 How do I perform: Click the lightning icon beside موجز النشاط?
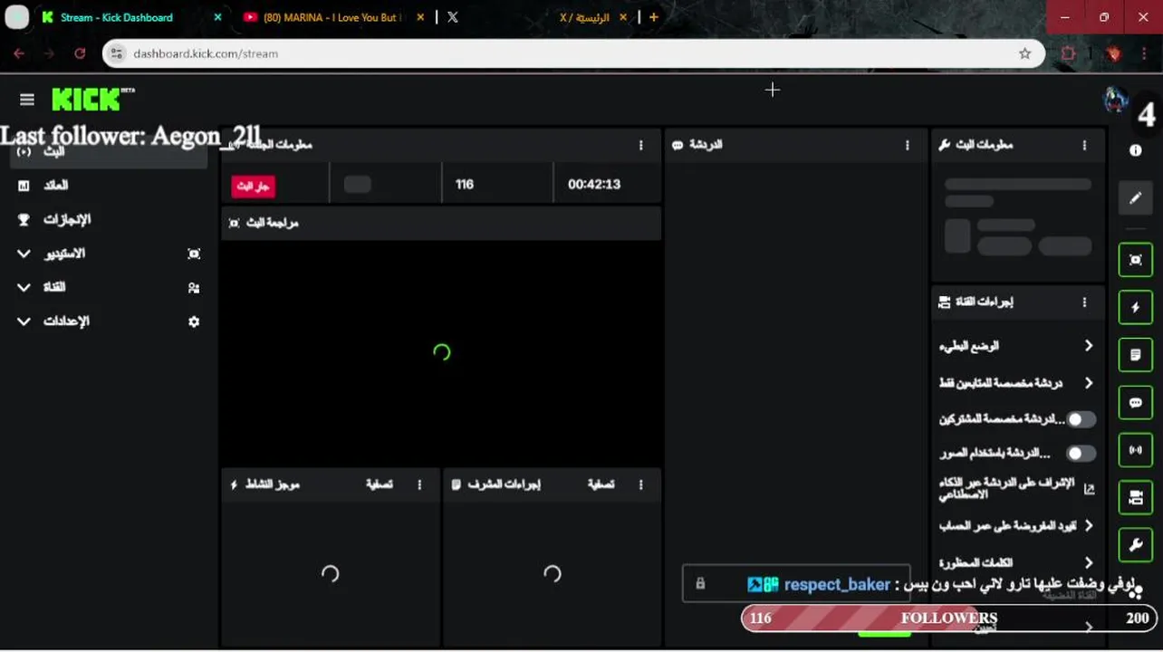tap(234, 484)
